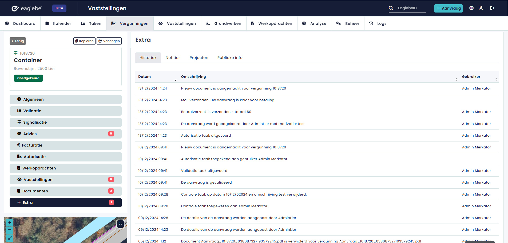Open the Autorisatie section
This screenshot has height=243, width=508.
(x=66, y=157)
